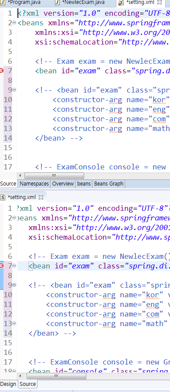Open the Source view tab in top editor
The width and height of the screenshot is (170, 392).
8,184
